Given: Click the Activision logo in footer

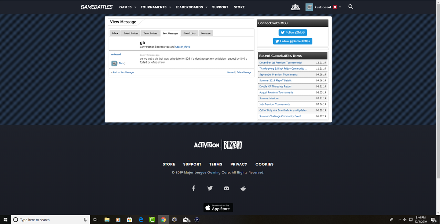Looking at the screenshot, I should point(207,145).
